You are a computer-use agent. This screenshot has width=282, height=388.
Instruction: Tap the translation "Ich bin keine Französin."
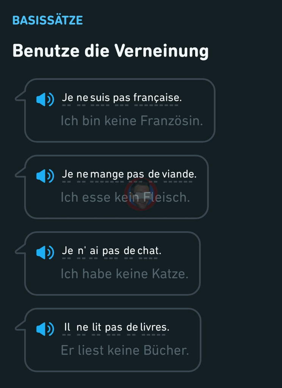point(132,121)
